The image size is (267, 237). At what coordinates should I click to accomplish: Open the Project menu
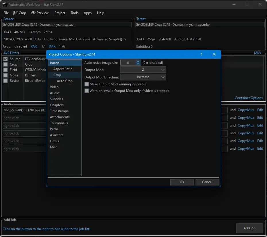pyautogui.click(x=60, y=13)
